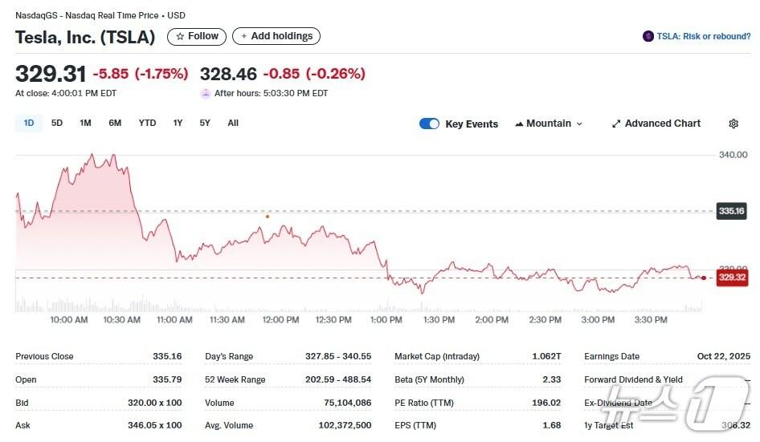760x442 pixels.
Task: Select the 1Y time range
Action: coord(178,123)
